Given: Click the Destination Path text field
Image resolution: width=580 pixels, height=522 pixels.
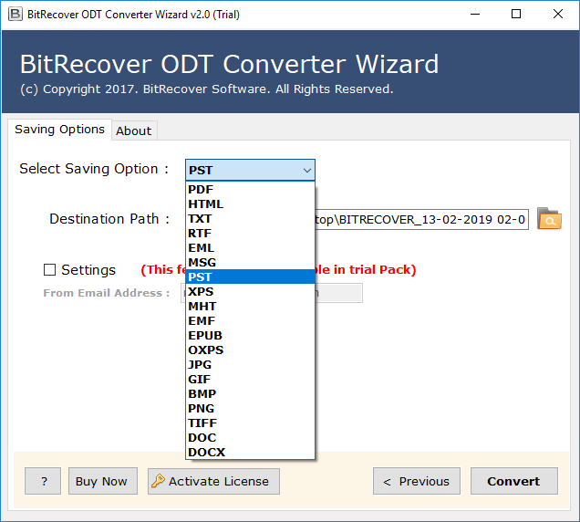Looking at the screenshot, I should [421, 219].
